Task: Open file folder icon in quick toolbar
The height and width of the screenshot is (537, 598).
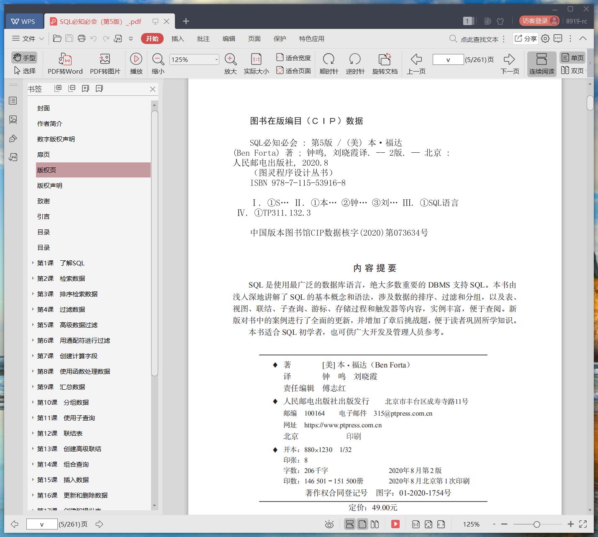Action: pyautogui.click(x=57, y=39)
